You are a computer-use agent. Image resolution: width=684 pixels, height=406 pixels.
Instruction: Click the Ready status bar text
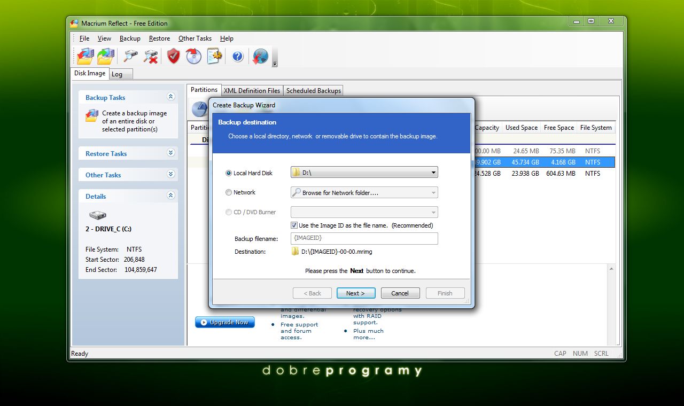[80, 353]
